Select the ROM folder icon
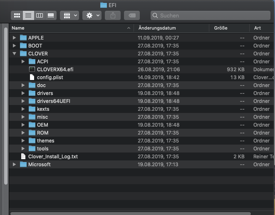Screen dimensions: 275x215 pos(32,132)
